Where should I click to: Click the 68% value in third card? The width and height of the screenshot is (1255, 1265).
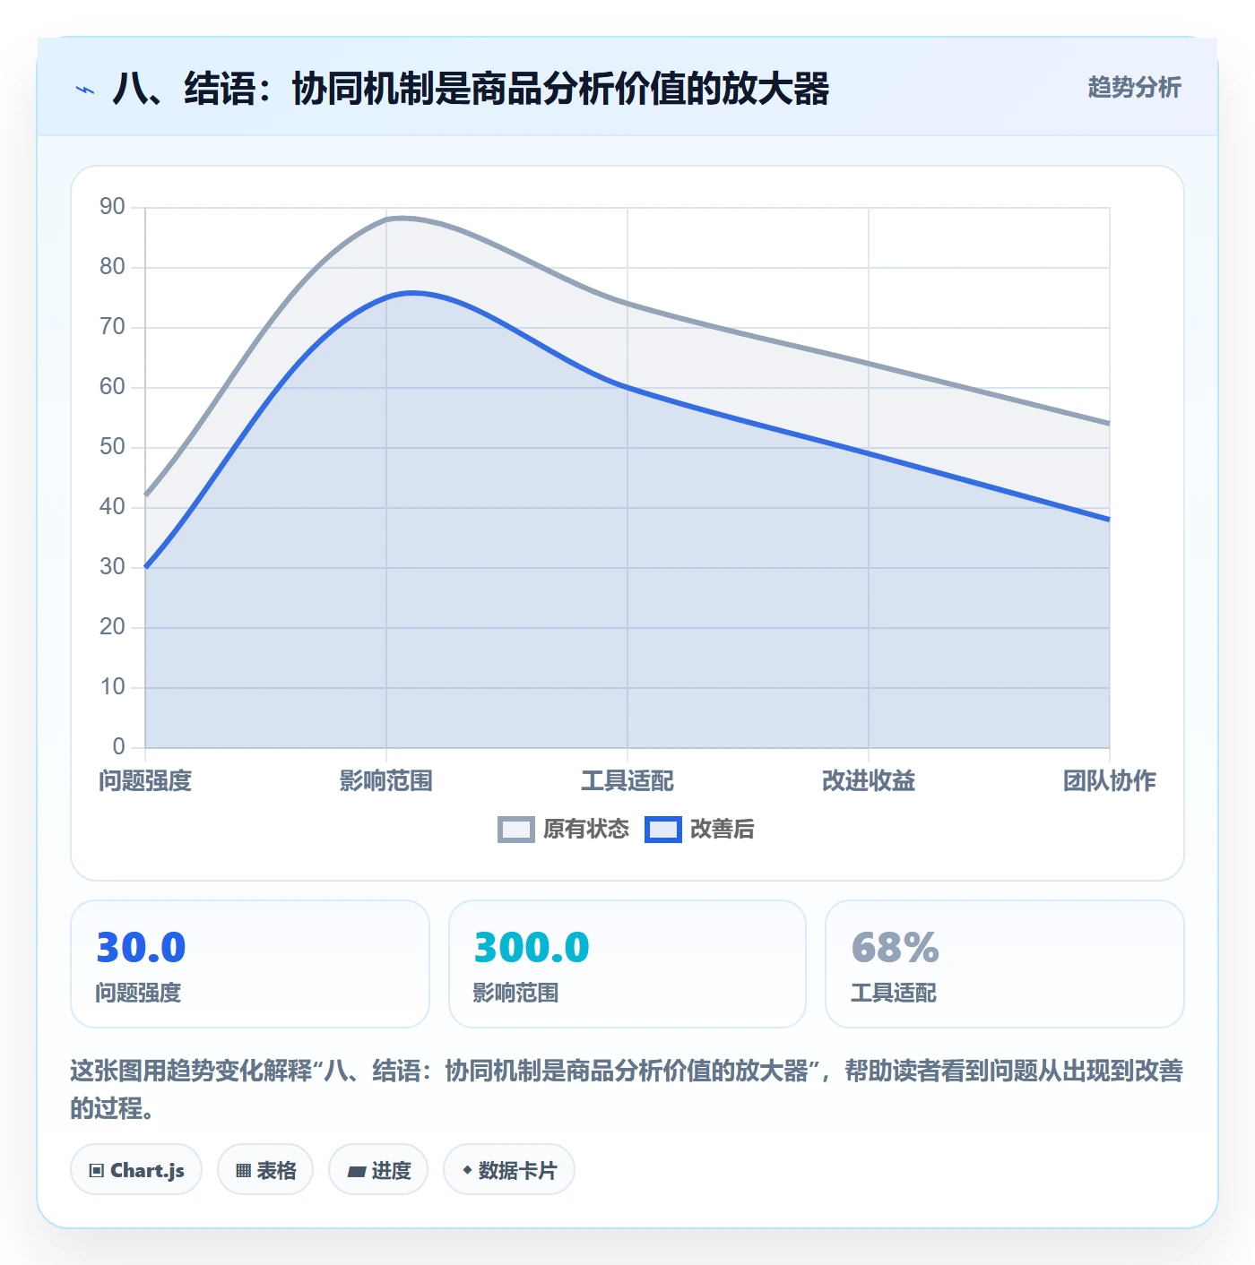(896, 947)
